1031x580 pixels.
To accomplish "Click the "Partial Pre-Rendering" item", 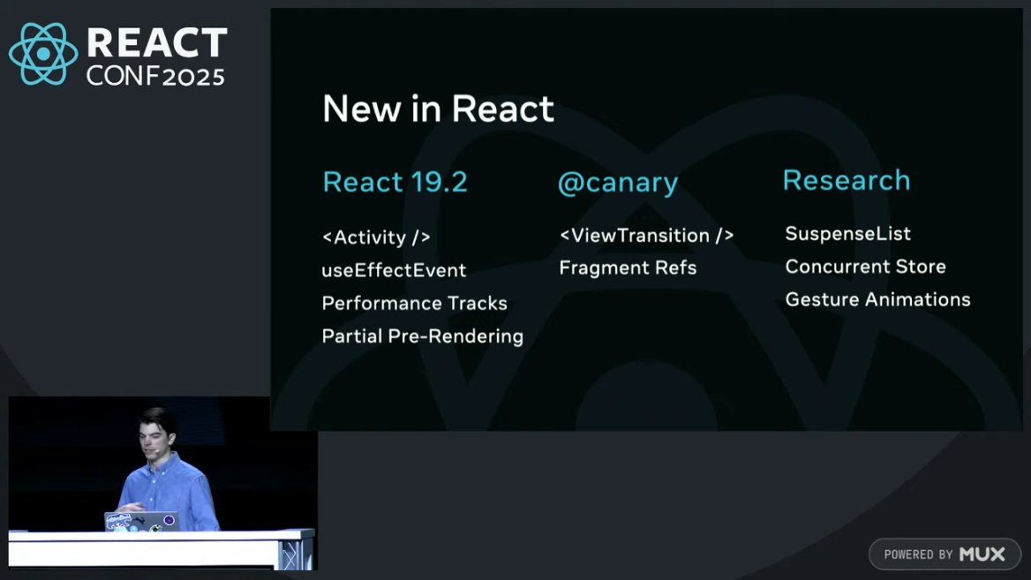I will click(x=422, y=336).
